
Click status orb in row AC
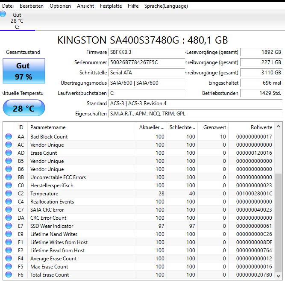coord(9,144)
